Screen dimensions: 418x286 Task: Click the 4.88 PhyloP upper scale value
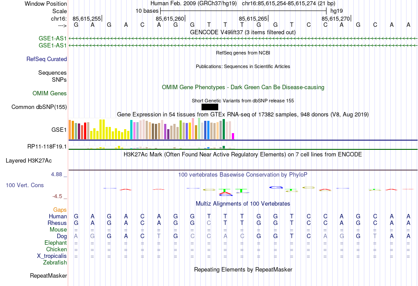click(x=56, y=174)
